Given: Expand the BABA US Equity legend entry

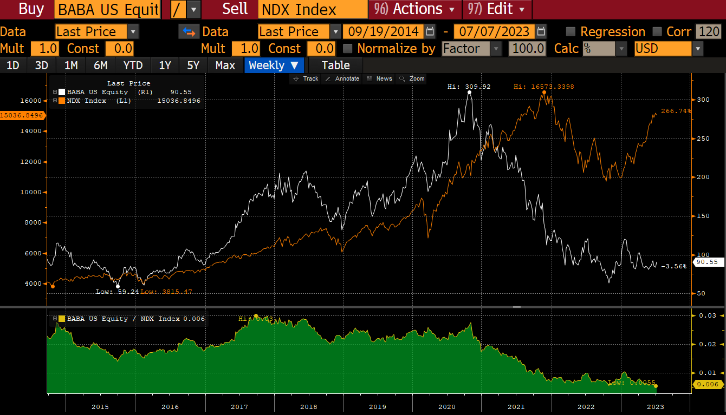Looking at the screenshot, I should point(55,93).
